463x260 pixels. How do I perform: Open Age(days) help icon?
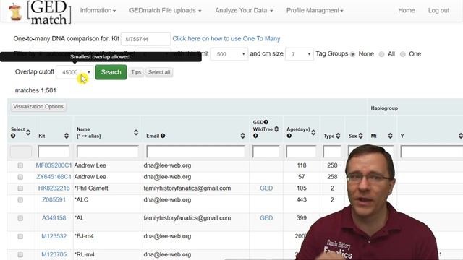(x=289, y=136)
